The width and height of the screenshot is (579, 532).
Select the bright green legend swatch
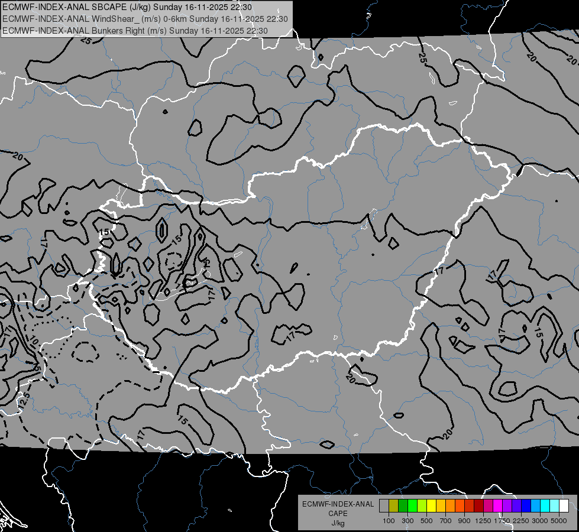(x=412, y=506)
